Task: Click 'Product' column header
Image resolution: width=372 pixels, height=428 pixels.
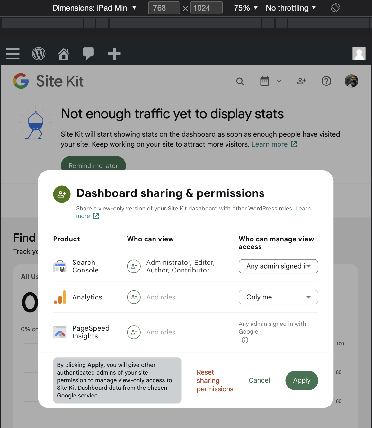Action: pyautogui.click(x=66, y=239)
